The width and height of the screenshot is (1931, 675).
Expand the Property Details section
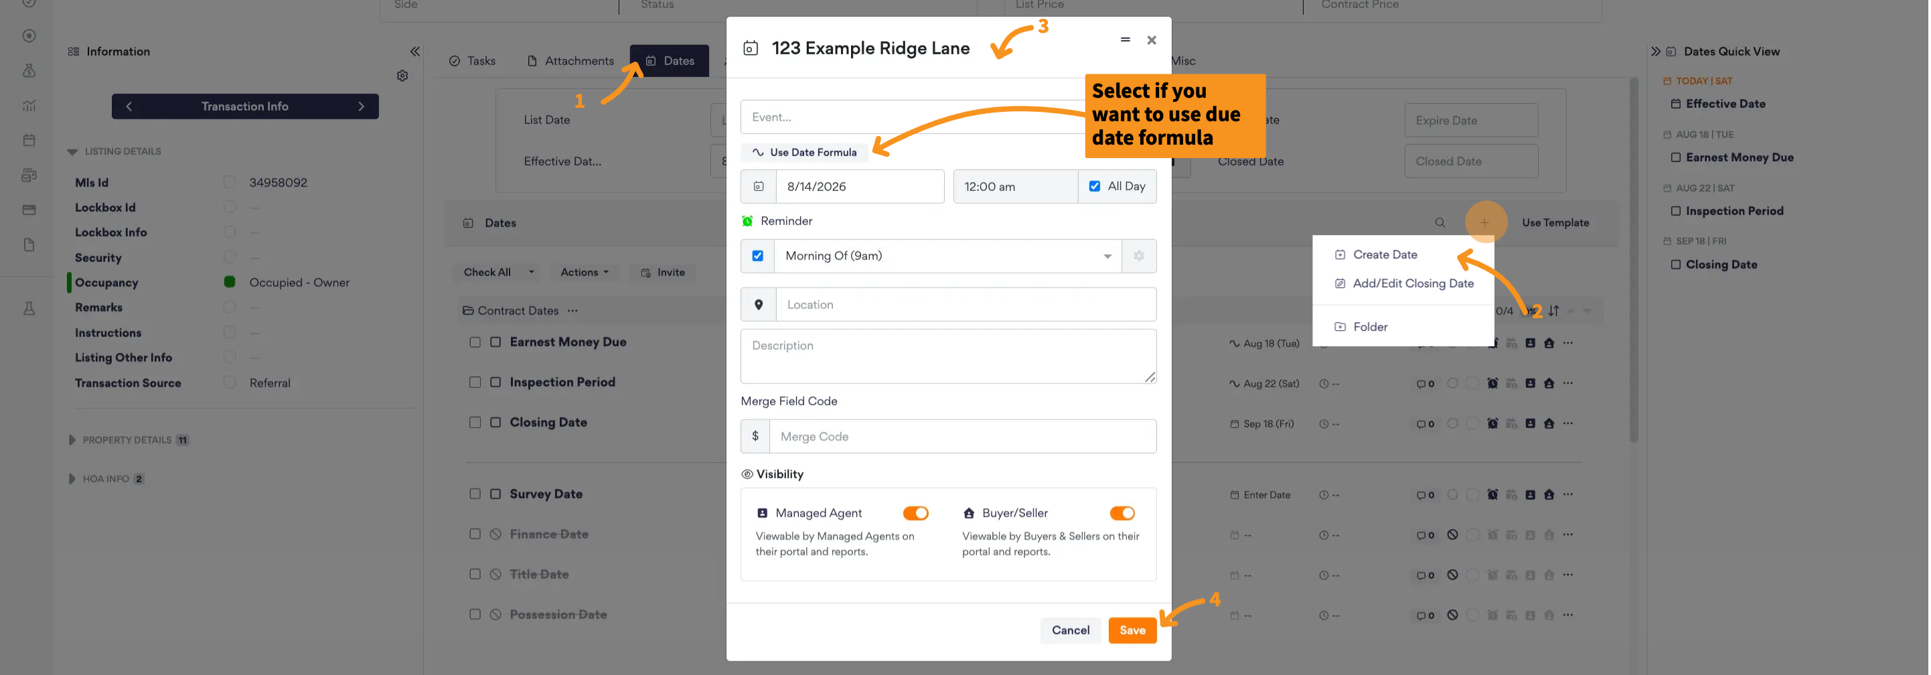click(72, 440)
